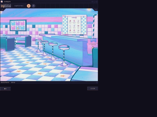
Task: Minimize the codepie window
Action: pos(92,2)
